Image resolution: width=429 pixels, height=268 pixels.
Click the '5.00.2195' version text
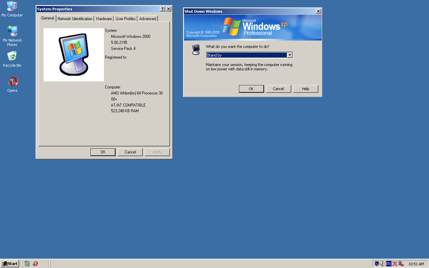tap(119, 43)
